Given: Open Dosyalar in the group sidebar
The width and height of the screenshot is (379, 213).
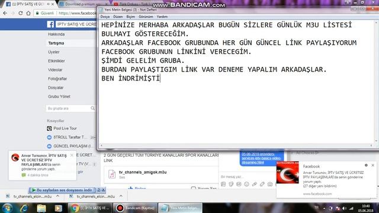Looking at the screenshot, I should coord(56,88).
